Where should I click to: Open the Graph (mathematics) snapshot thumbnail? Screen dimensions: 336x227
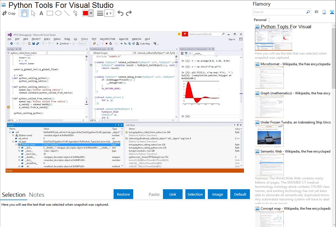pos(269,107)
